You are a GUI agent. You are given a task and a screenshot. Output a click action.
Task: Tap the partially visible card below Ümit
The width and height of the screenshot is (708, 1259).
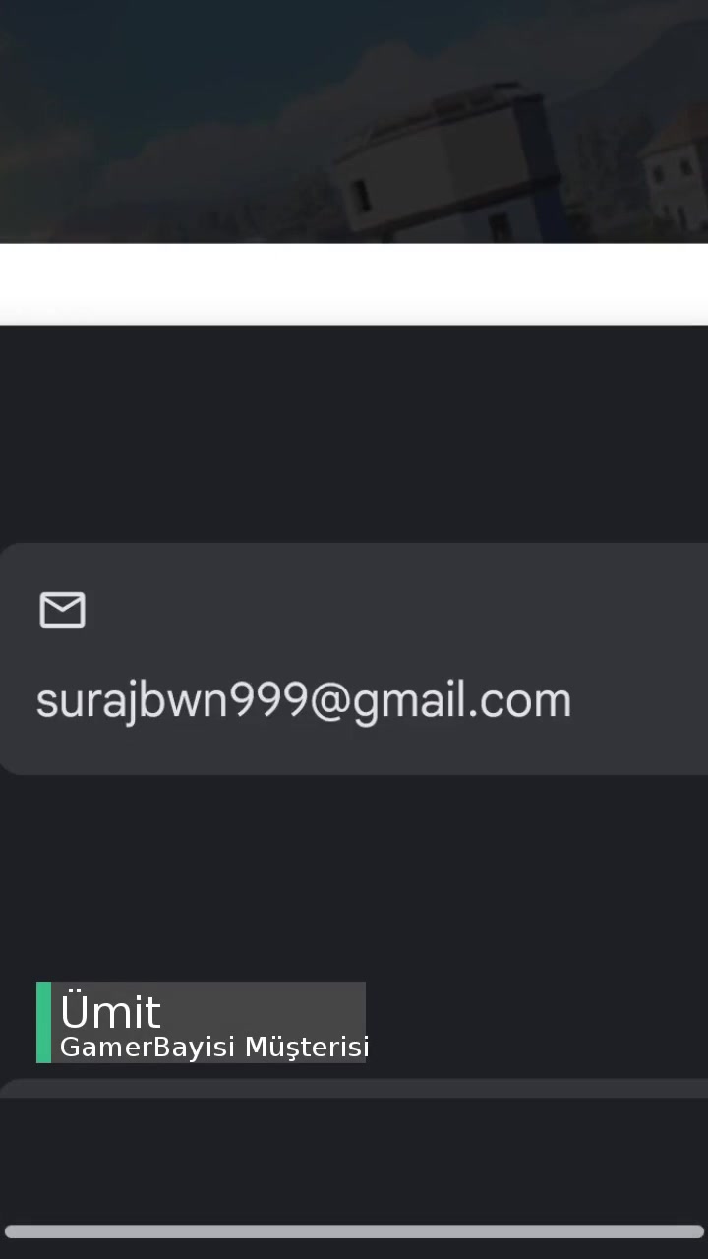coord(354,1088)
